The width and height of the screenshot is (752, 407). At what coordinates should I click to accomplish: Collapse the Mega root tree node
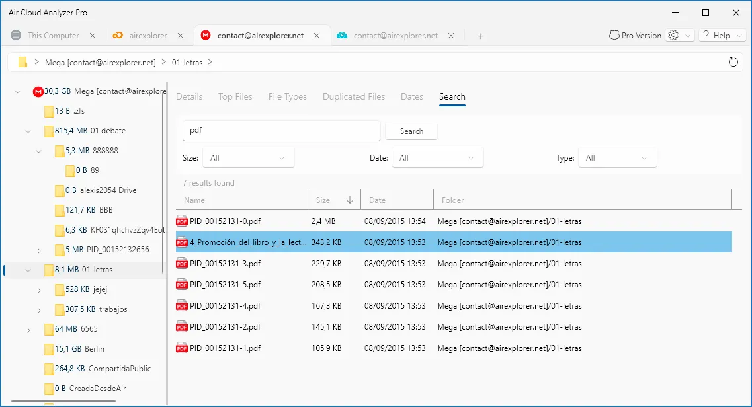pos(18,91)
